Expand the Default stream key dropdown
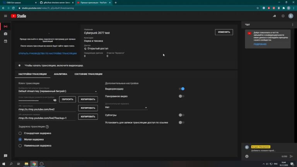Image resolution: width=297 pixels, height=167 pixels. coord(58,91)
